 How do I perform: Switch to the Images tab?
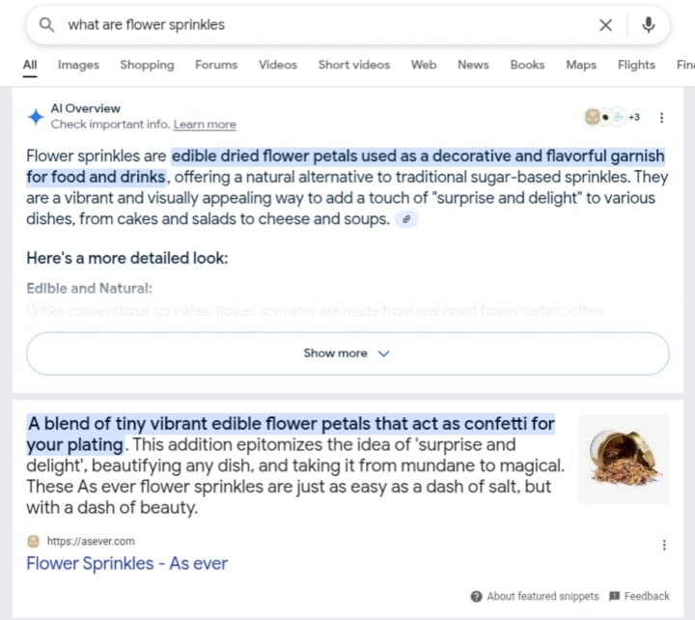click(78, 65)
